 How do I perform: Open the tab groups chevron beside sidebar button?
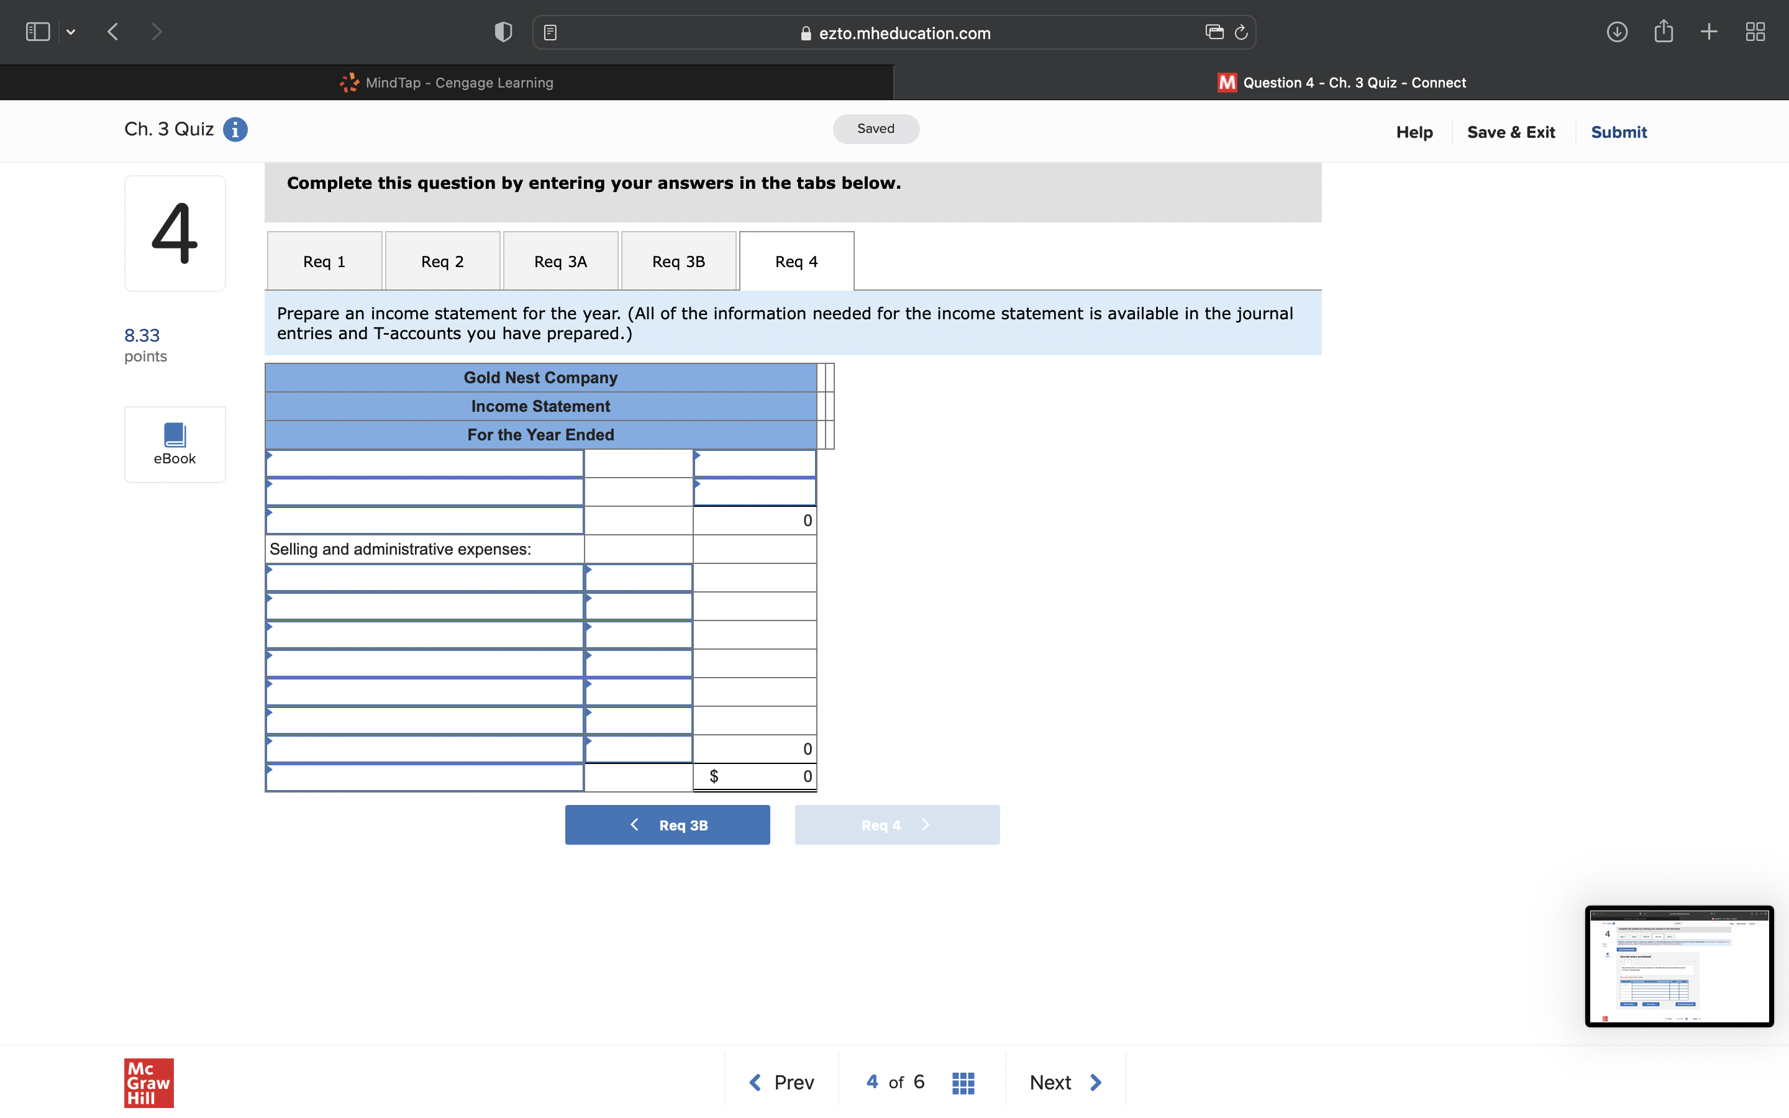coord(71,32)
